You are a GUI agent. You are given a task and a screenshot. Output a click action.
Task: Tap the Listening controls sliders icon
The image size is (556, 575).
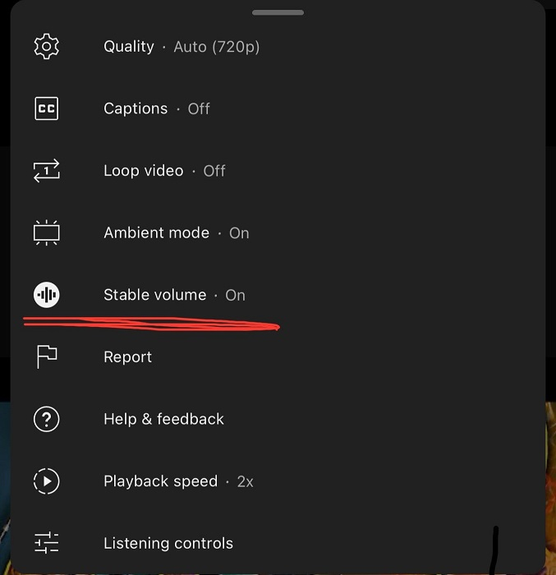[47, 543]
